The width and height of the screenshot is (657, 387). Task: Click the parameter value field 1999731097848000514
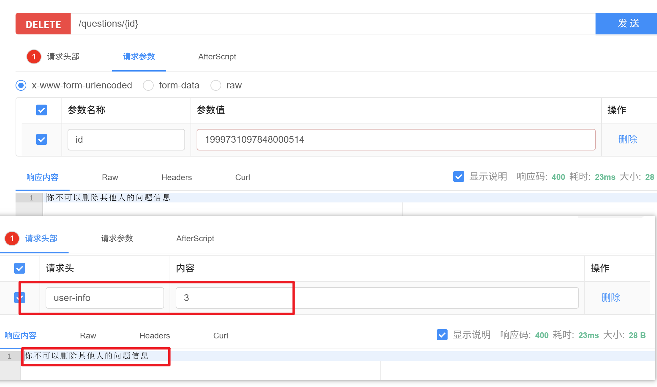click(396, 140)
